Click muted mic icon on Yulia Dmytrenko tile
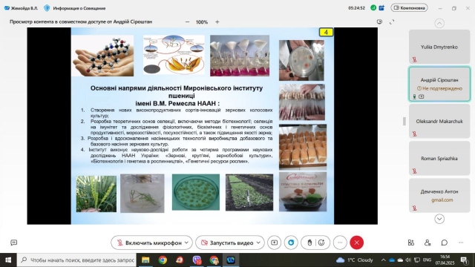This screenshot has width=475, height=267. pyautogui.click(x=414, y=59)
